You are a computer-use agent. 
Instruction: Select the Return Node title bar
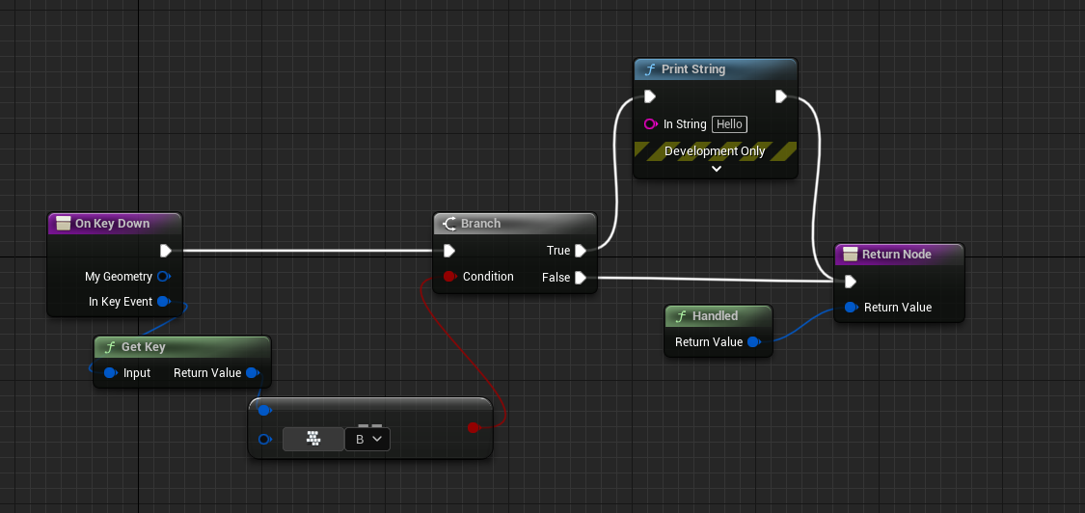click(x=898, y=255)
